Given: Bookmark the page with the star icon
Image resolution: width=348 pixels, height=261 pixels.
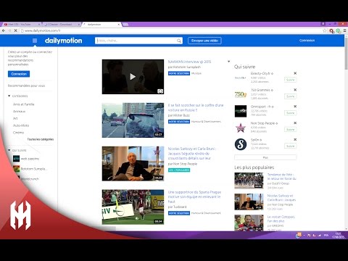Looking at the screenshot, I should point(325,30).
